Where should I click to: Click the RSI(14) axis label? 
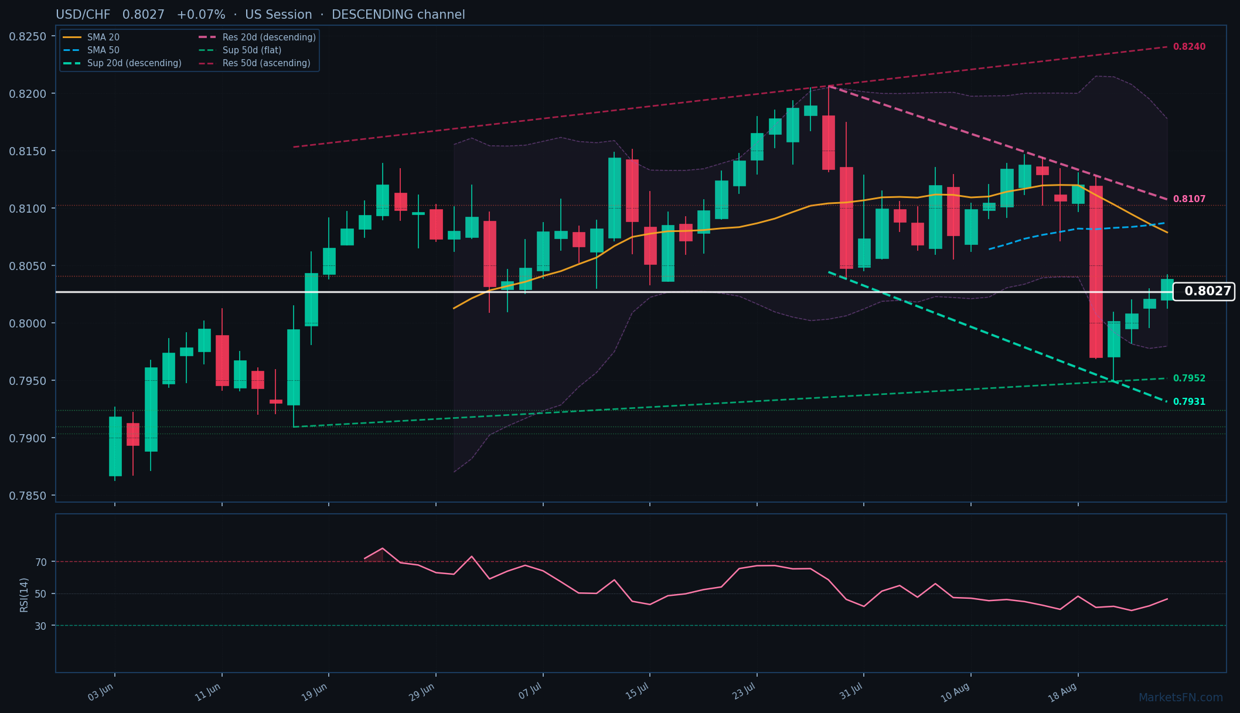(x=24, y=595)
